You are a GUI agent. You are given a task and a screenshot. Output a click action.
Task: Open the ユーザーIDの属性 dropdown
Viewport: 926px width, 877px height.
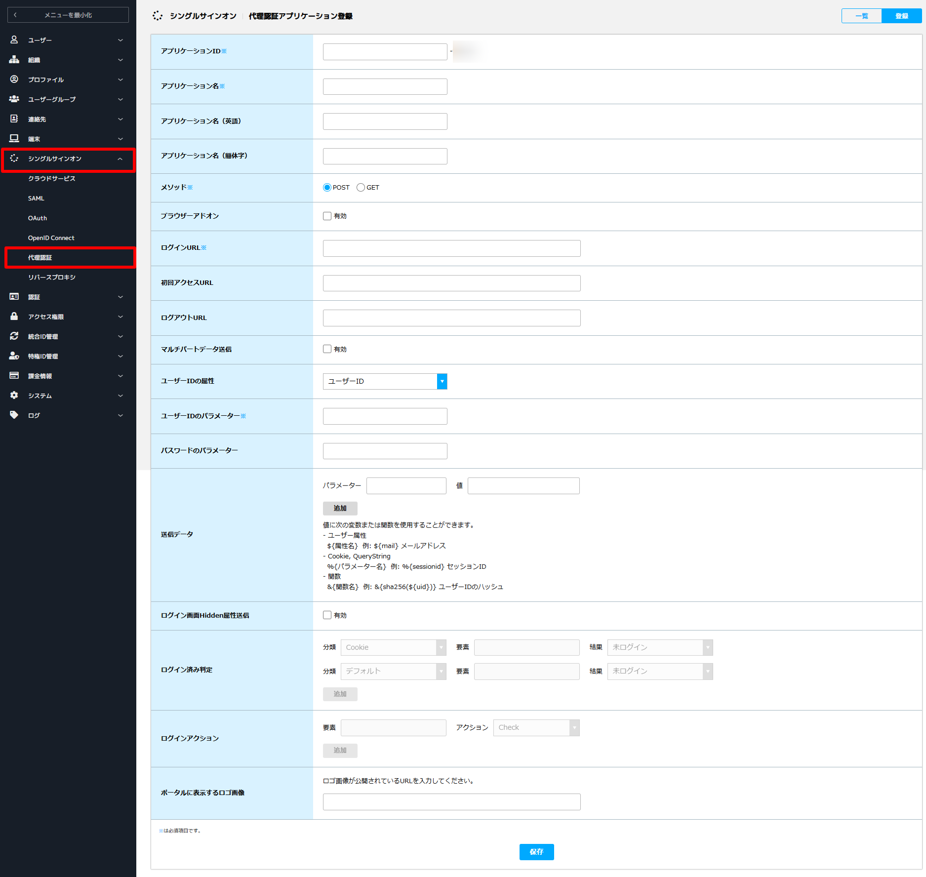385,381
